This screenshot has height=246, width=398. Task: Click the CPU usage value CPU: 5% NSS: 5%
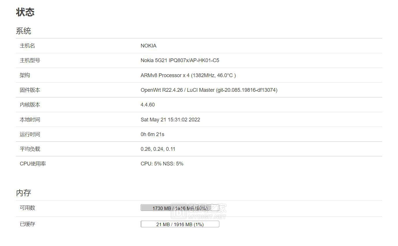(x=162, y=163)
